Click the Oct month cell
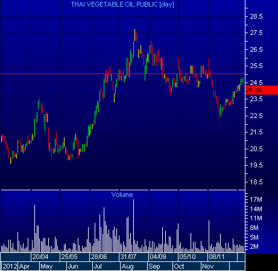Image resolution: width=278 pixels, height=271 pixels. click(x=187, y=266)
